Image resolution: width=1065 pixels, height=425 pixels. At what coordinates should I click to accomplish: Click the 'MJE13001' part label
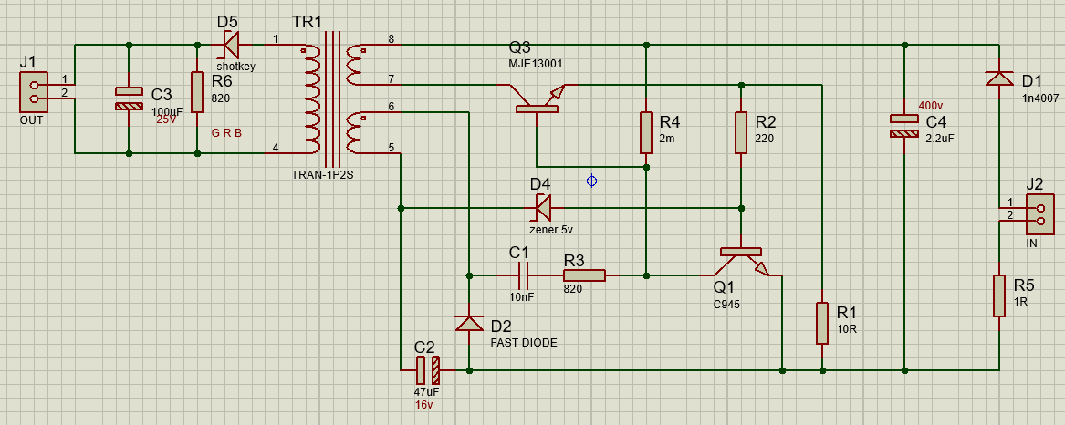(536, 64)
